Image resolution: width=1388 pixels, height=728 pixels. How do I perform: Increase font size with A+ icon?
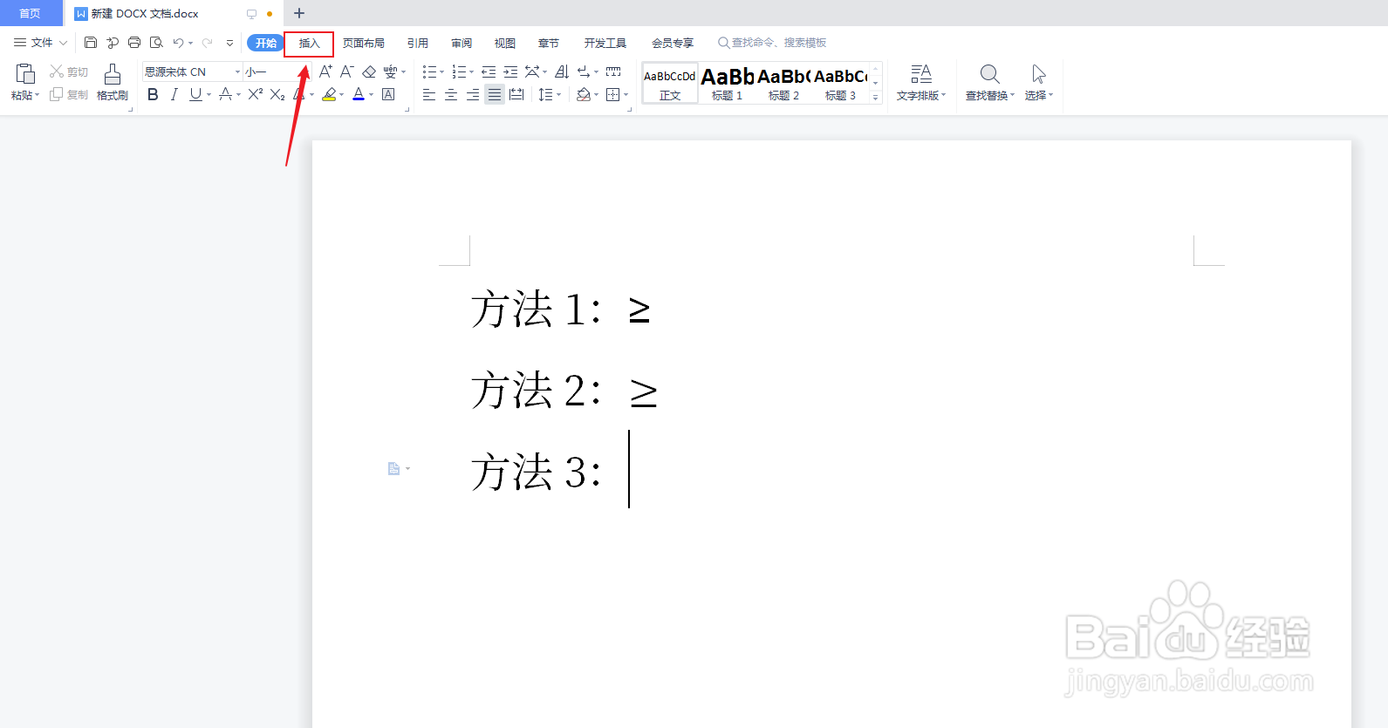point(325,71)
